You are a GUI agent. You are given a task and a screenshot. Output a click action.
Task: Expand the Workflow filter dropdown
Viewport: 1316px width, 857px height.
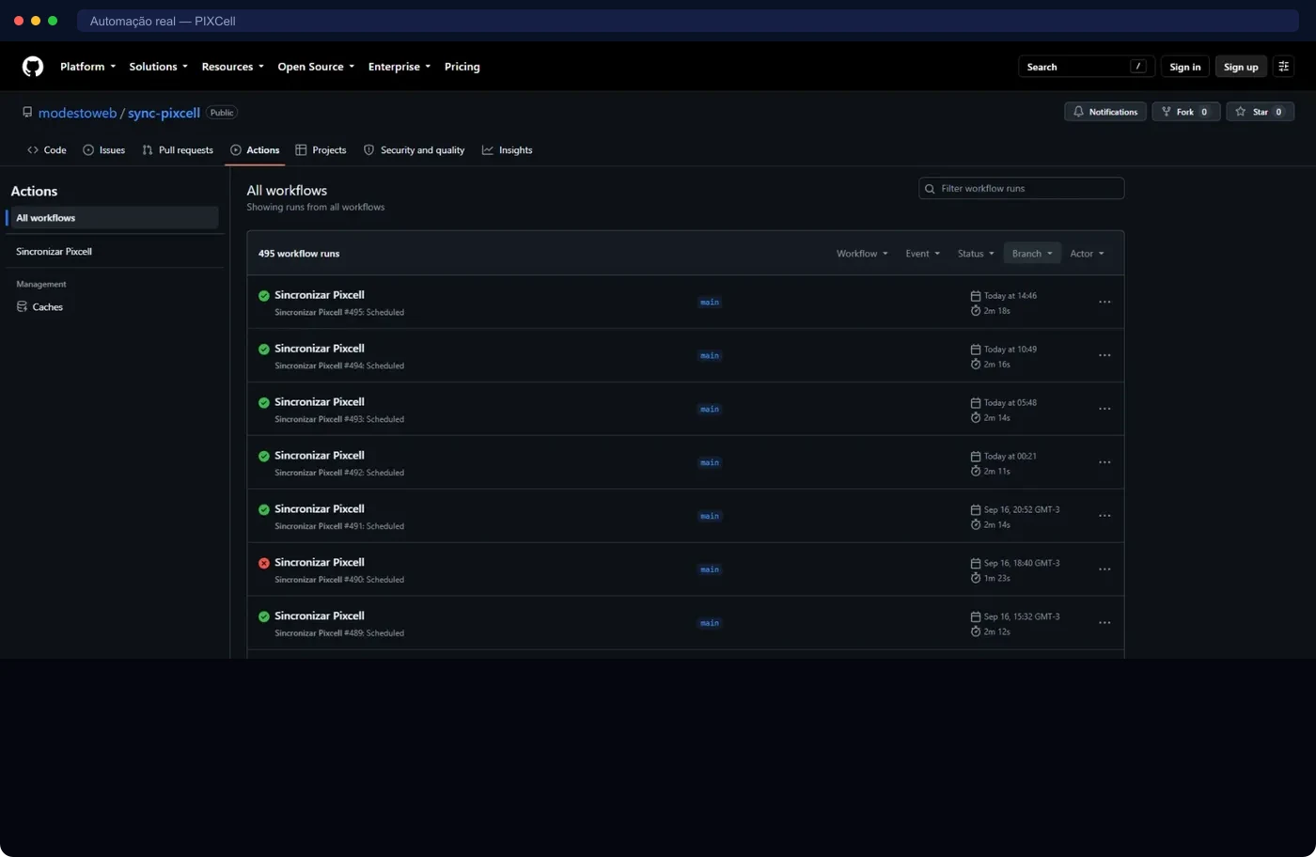[x=862, y=254]
